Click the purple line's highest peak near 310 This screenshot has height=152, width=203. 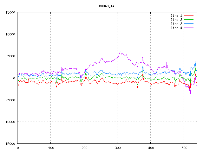[121, 52]
